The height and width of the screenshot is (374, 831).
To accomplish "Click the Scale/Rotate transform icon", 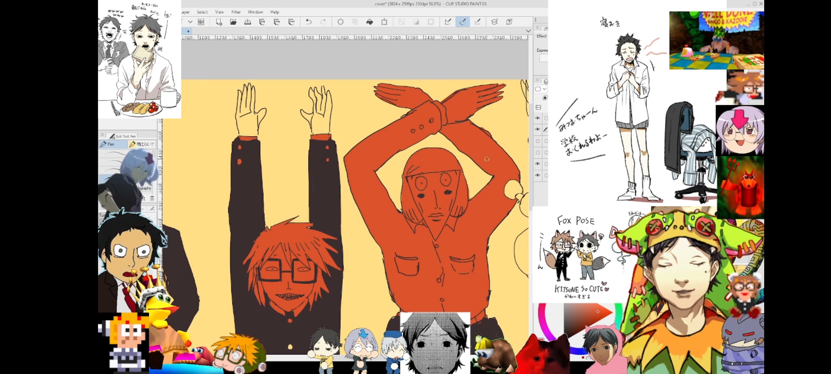I will click(384, 22).
